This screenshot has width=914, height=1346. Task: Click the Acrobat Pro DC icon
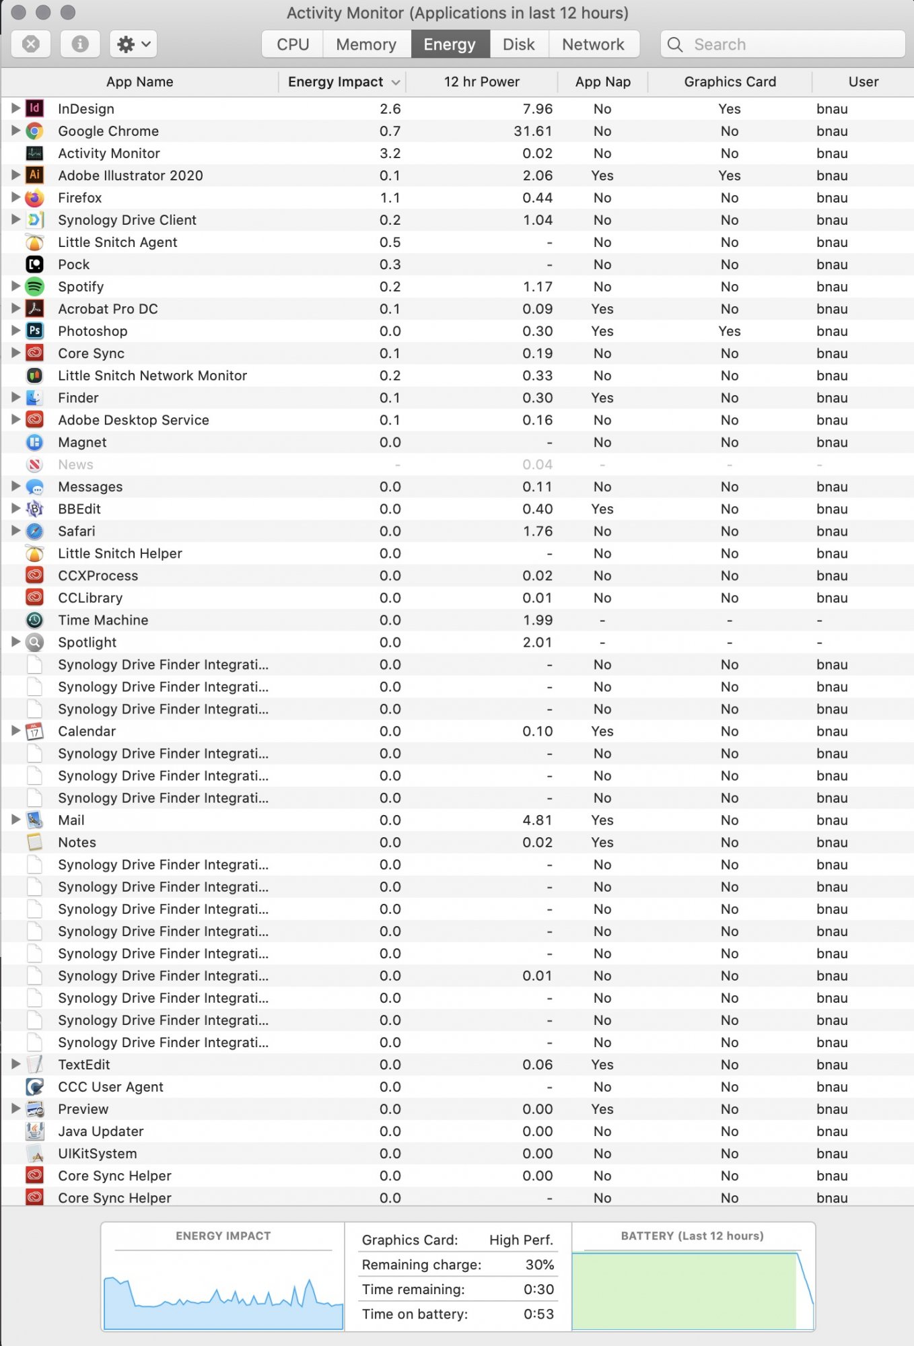(34, 308)
